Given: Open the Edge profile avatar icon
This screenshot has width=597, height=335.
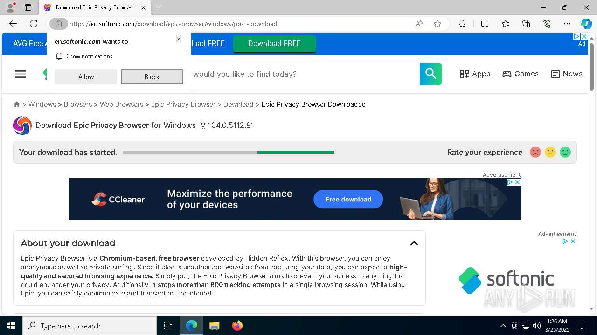Looking at the screenshot, I should [x=10, y=7].
